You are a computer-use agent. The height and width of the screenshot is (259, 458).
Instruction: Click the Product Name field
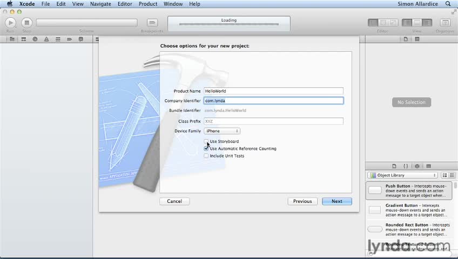click(x=273, y=91)
